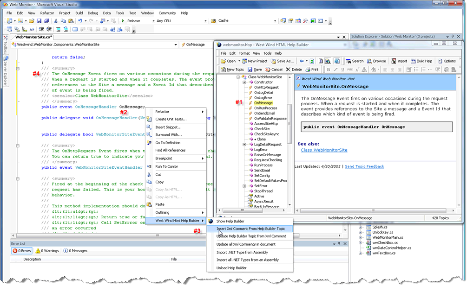Click Delete in the Help Builder toolbar
The width and height of the screenshot is (467, 286).
pyautogui.click(x=293, y=70)
